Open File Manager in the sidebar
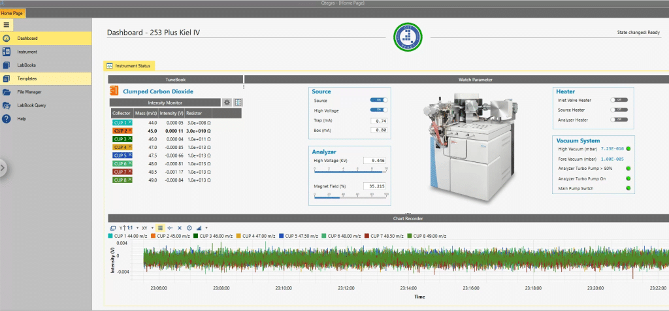This screenshot has height=311, width=669. (x=46, y=91)
